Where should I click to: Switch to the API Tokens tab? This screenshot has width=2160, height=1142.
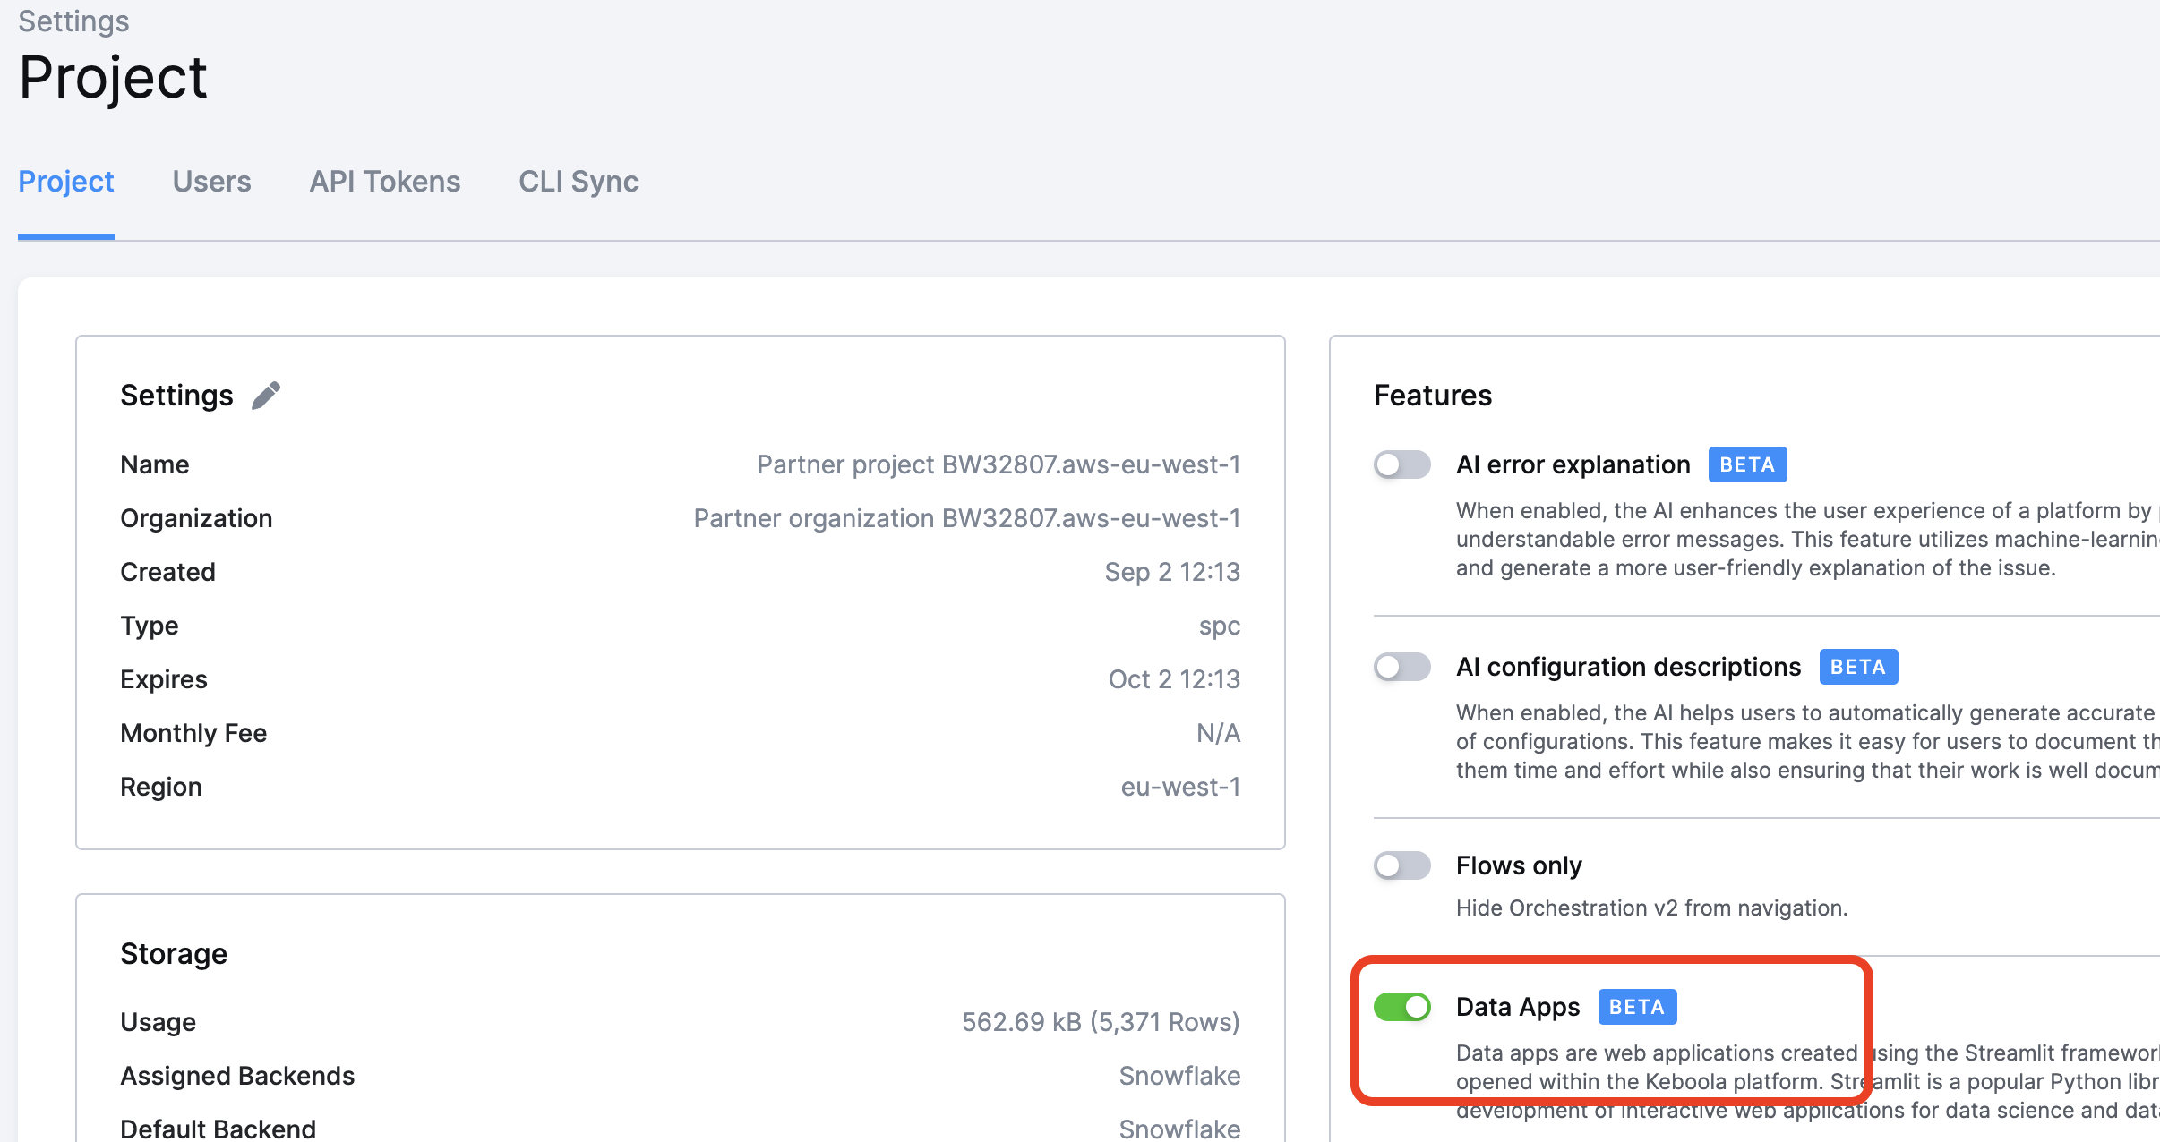(385, 182)
